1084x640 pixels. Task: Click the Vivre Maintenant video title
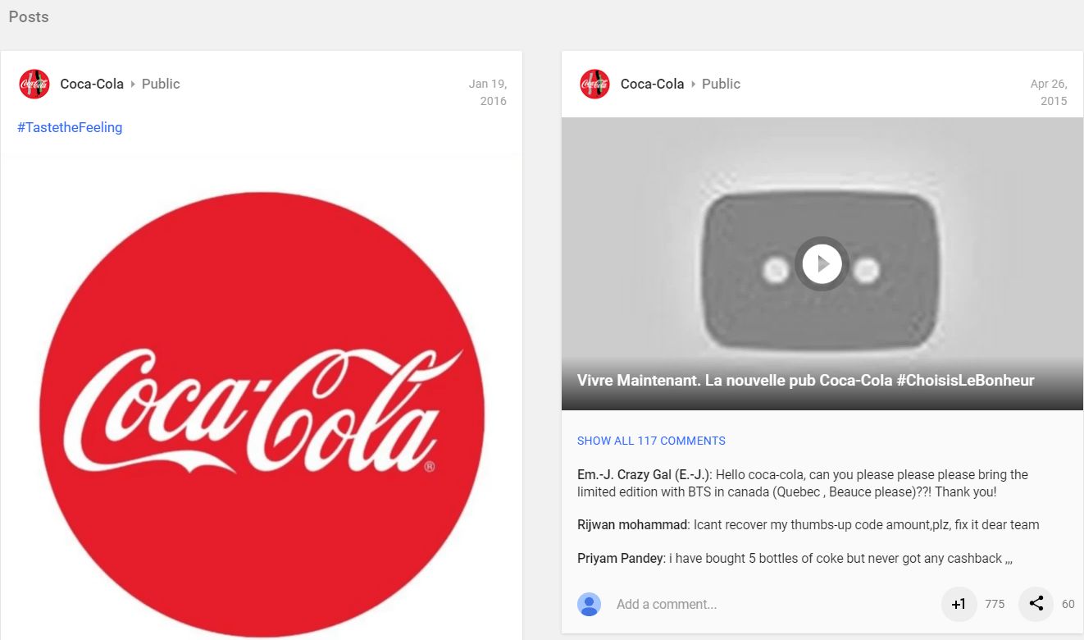(805, 381)
